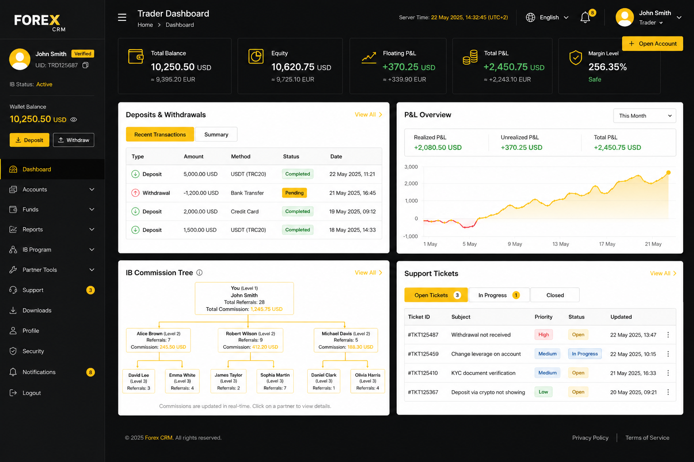Open the English language dropdown
Viewport: 694px width, 462px height.
[548, 18]
